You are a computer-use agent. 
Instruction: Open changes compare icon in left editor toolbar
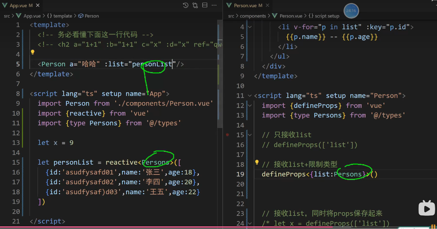click(x=195, y=5)
